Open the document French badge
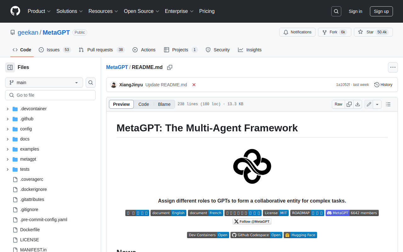 click(x=206, y=213)
